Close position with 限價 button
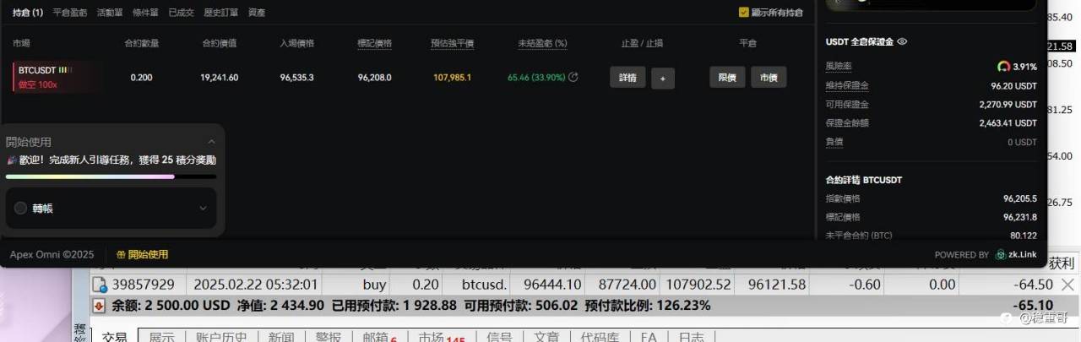The height and width of the screenshot is (342, 1081). pyautogui.click(x=727, y=77)
